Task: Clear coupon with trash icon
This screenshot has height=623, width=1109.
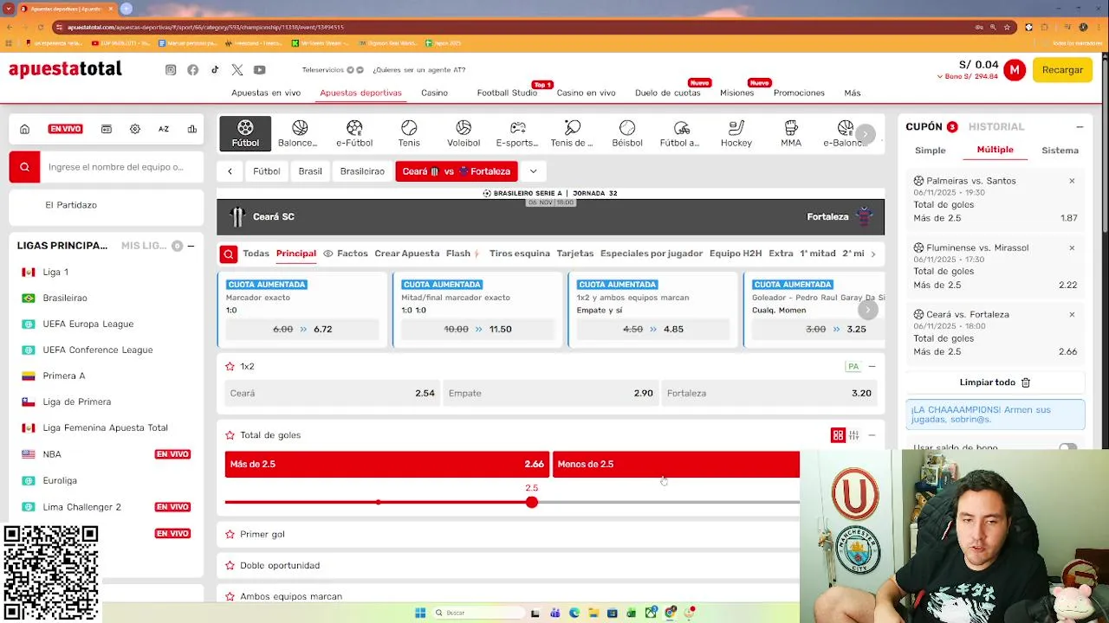Action: pyautogui.click(x=1026, y=382)
